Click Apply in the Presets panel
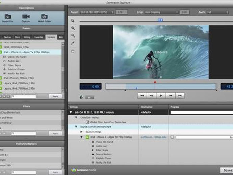This screenshot has height=175, width=233. (55, 96)
